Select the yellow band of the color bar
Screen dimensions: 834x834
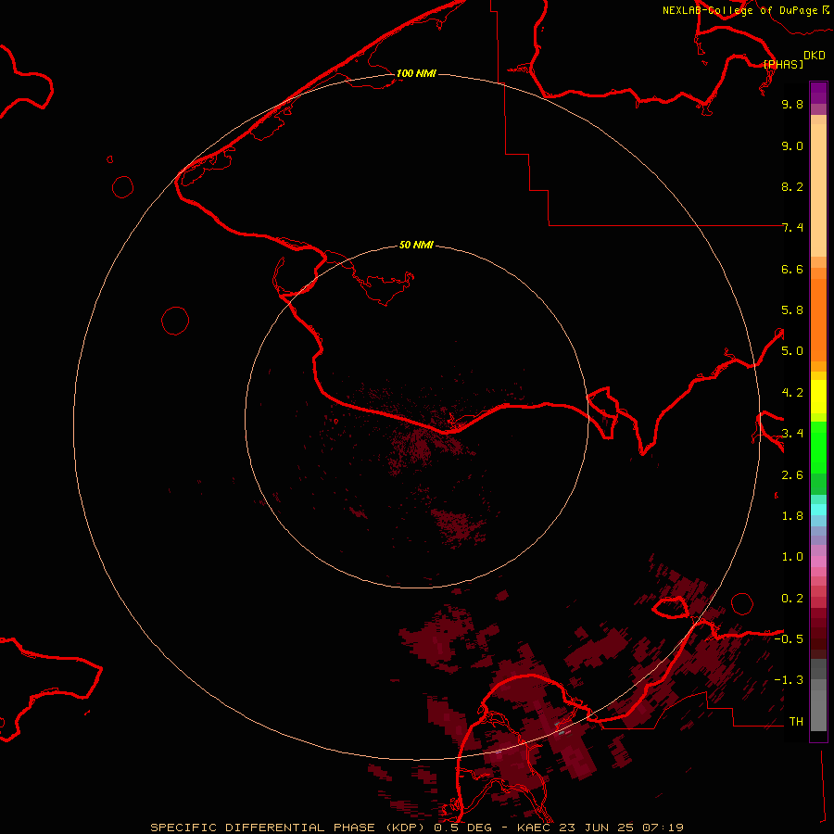pyautogui.click(x=818, y=397)
